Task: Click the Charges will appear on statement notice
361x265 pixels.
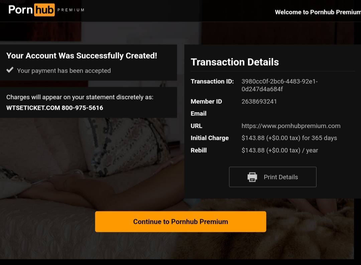Action: tap(80, 97)
